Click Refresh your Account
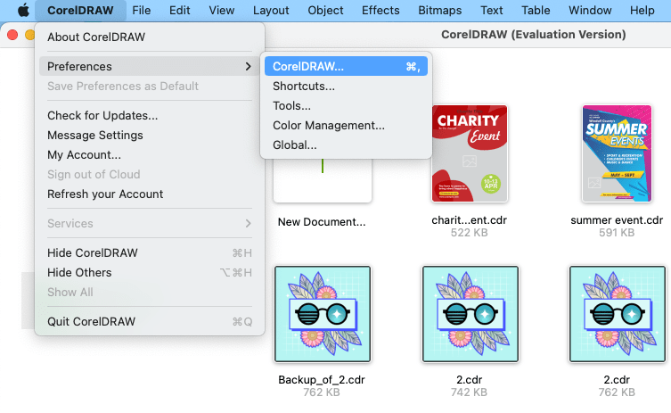This screenshot has height=413, width=671. click(150, 194)
